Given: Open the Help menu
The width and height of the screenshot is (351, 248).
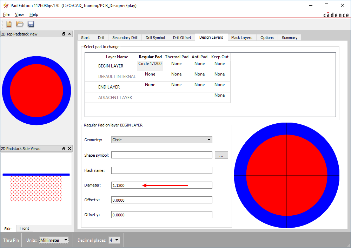Looking at the screenshot, I should click(34, 14).
